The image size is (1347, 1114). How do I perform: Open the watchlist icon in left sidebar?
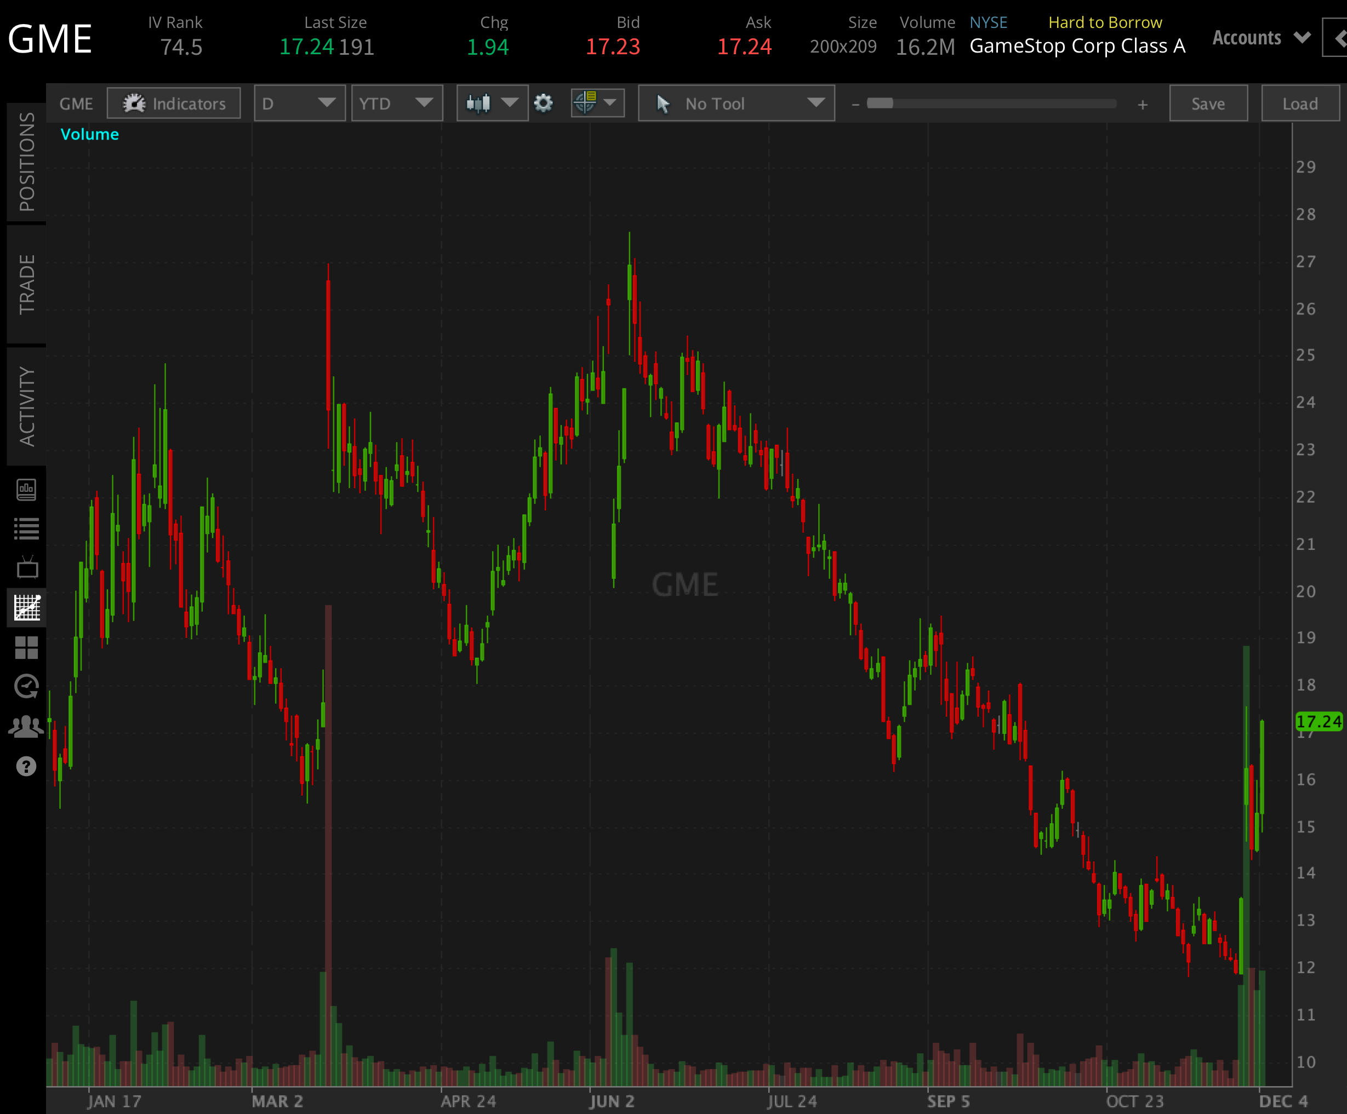(x=26, y=528)
